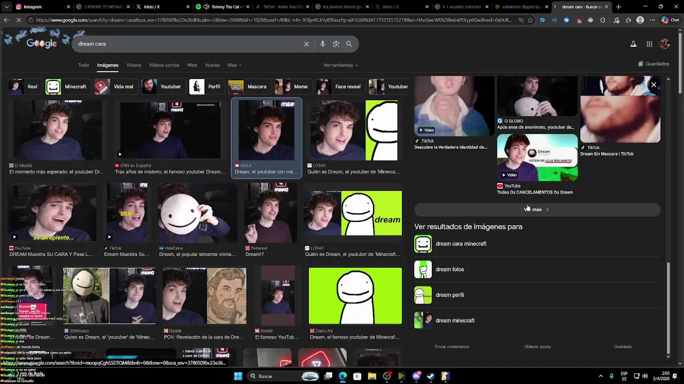Screen dimensions: 684x384
Task: Filter images by Vida real chip
Action: (115, 86)
